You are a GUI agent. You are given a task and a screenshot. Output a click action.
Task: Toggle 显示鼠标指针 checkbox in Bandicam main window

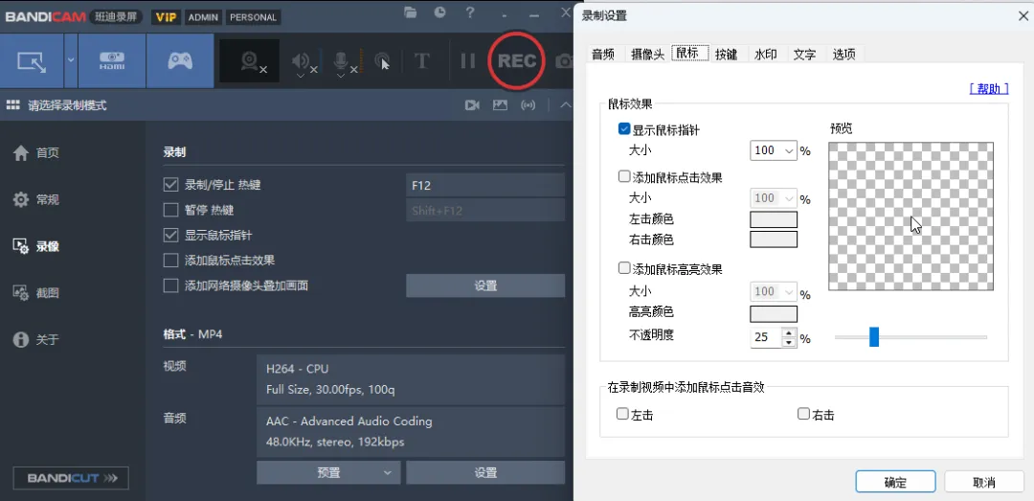[170, 235]
